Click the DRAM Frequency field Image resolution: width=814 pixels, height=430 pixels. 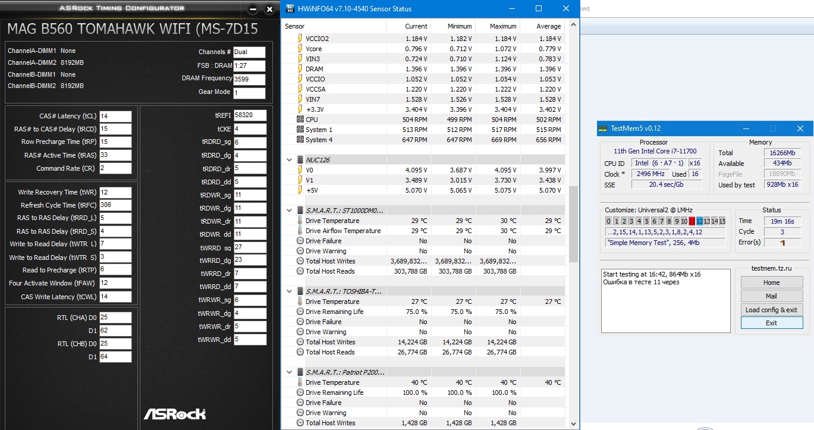coord(250,79)
